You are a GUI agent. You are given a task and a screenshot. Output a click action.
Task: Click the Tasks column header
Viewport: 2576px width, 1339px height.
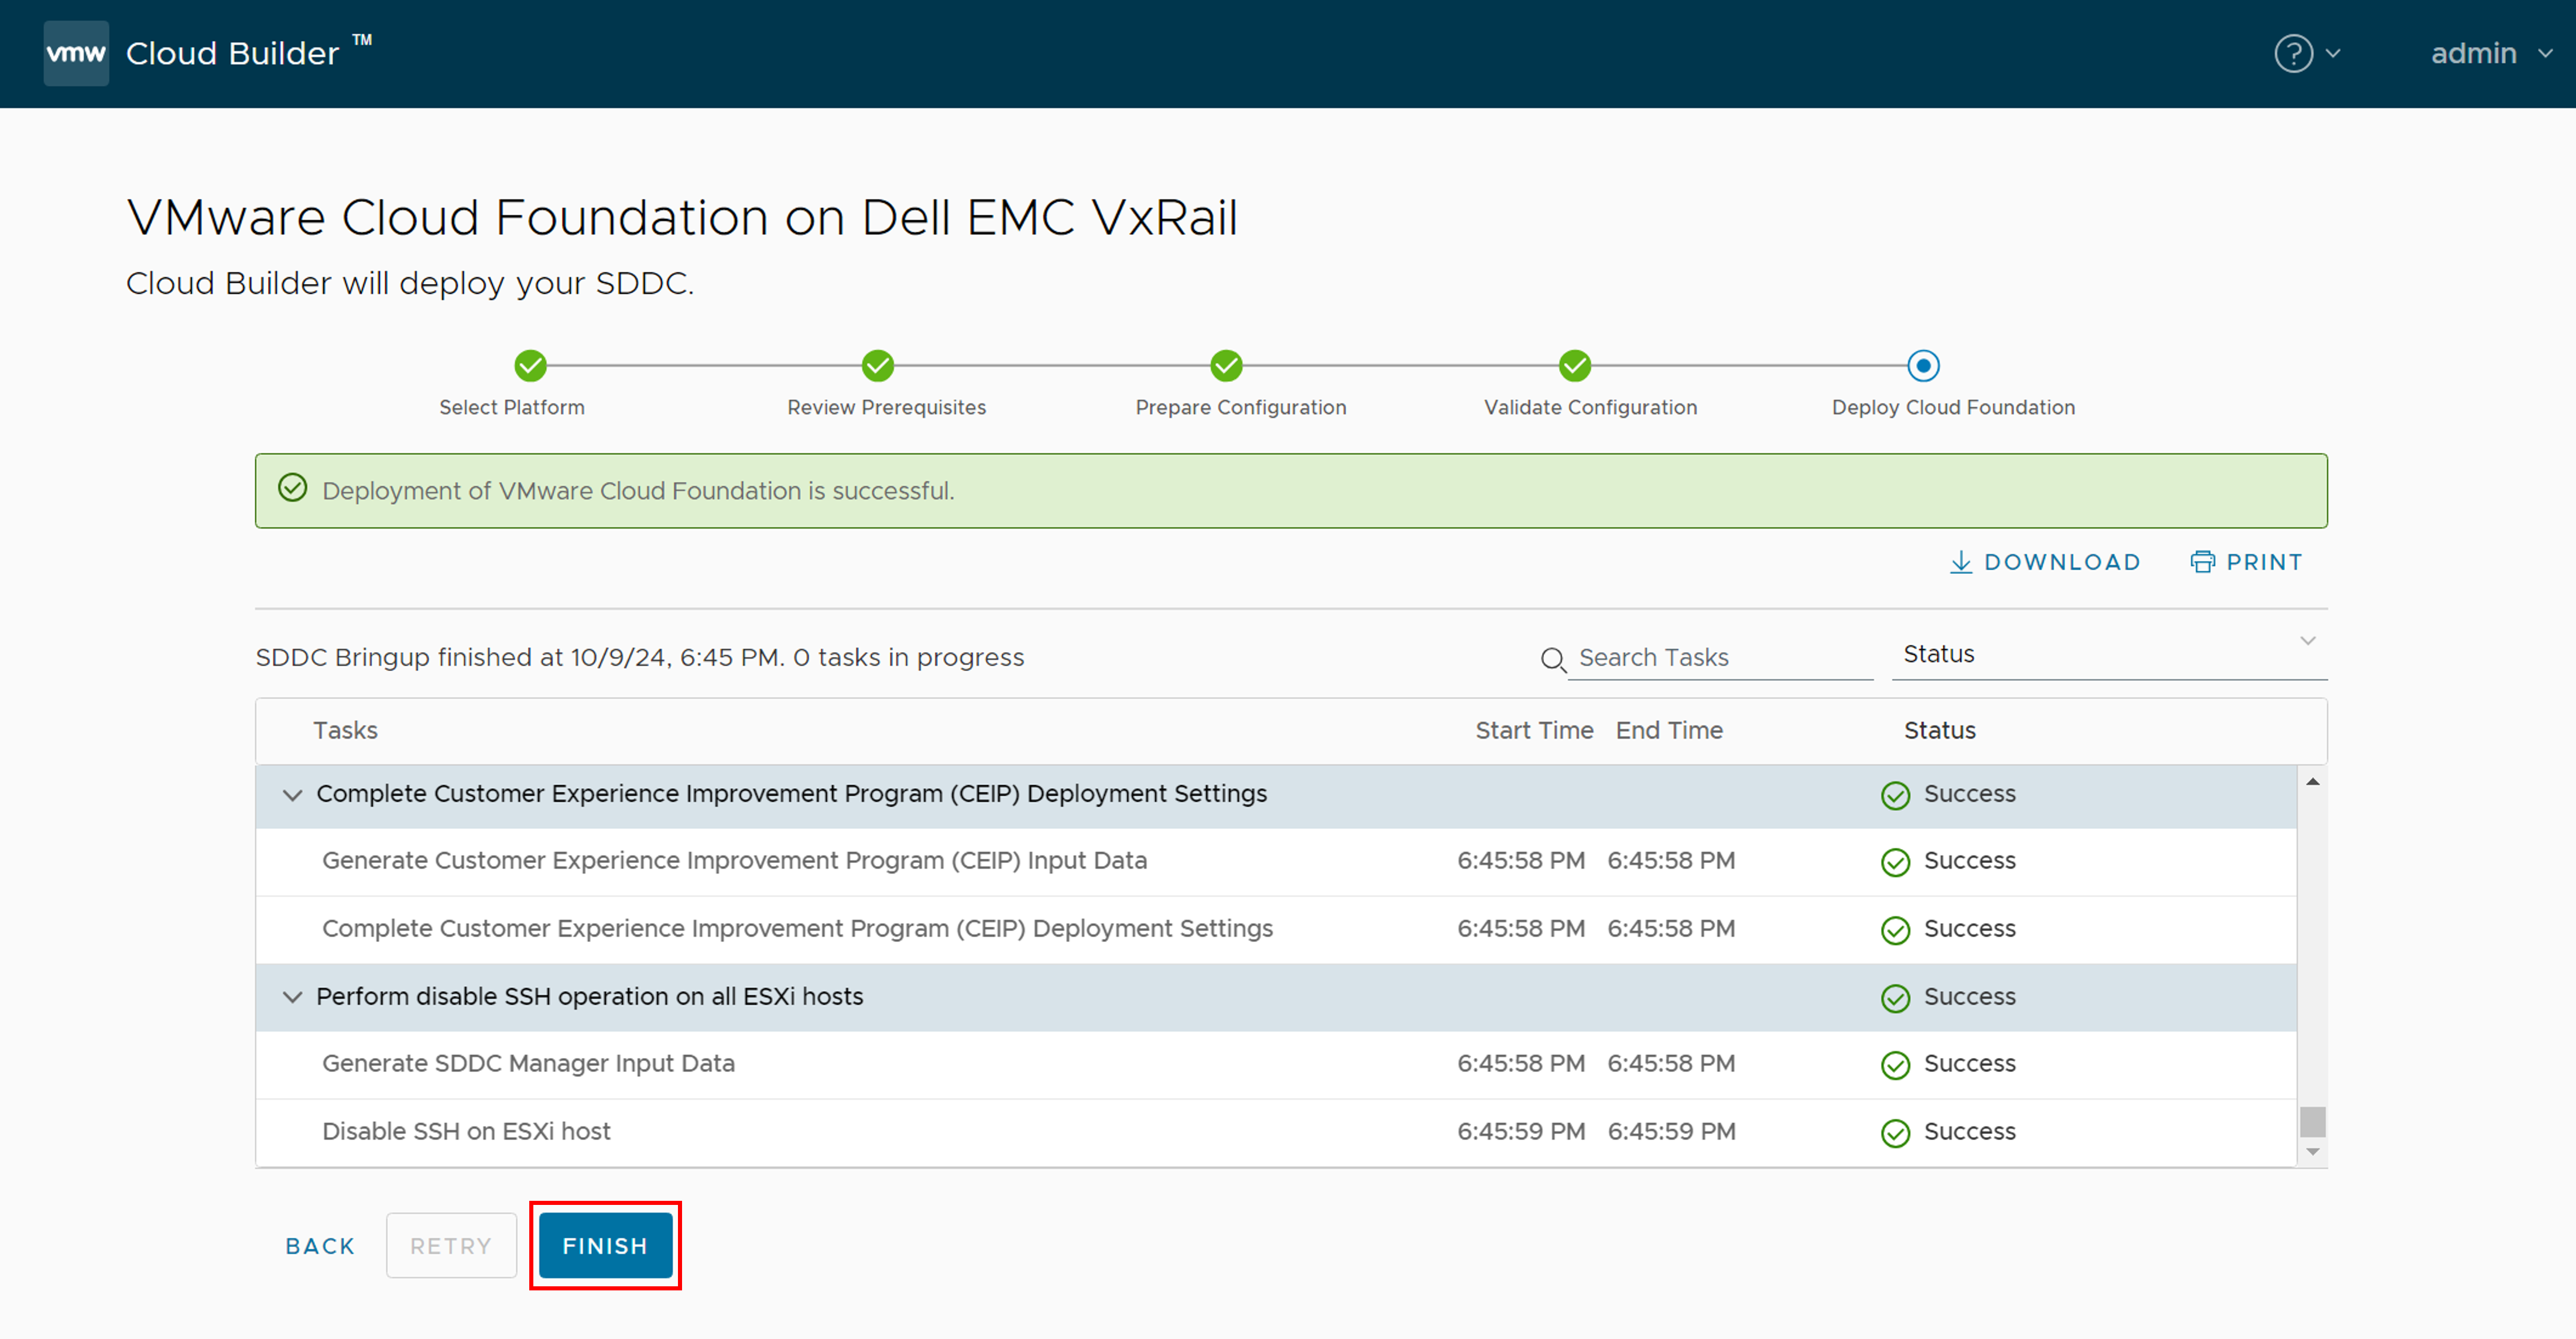click(345, 730)
